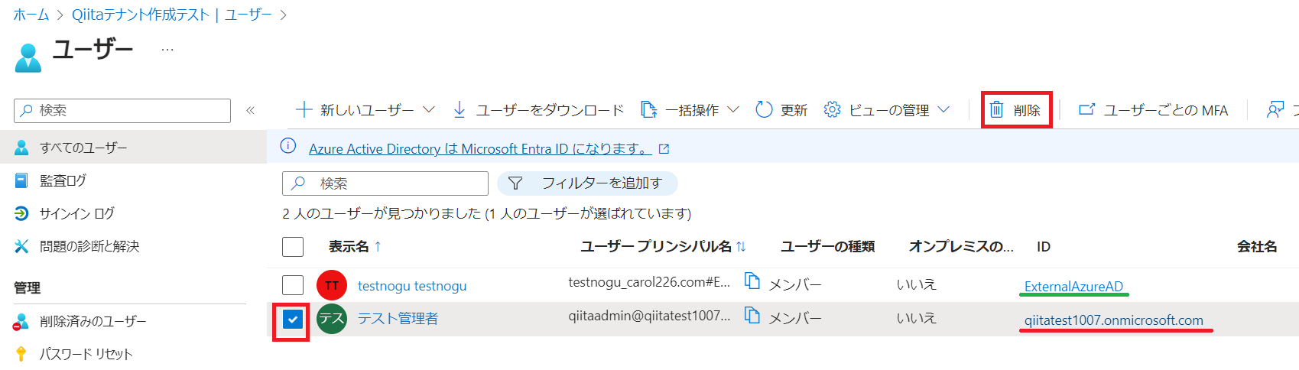Click メンバー in the testnogu row
This screenshot has width=1299, height=370.
(795, 285)
